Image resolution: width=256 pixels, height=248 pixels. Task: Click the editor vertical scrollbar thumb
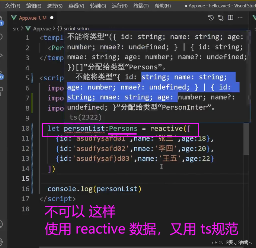(246, 139)
